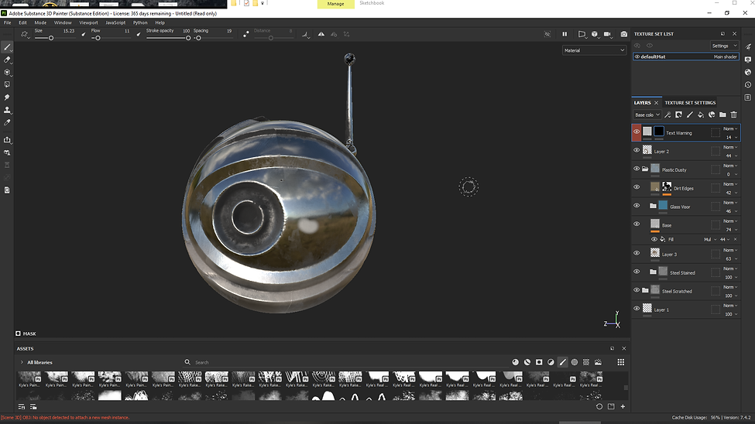This screenshot has width=755, height=424.
Task: Expand All libraries in Assets
Action: (22, 362)
